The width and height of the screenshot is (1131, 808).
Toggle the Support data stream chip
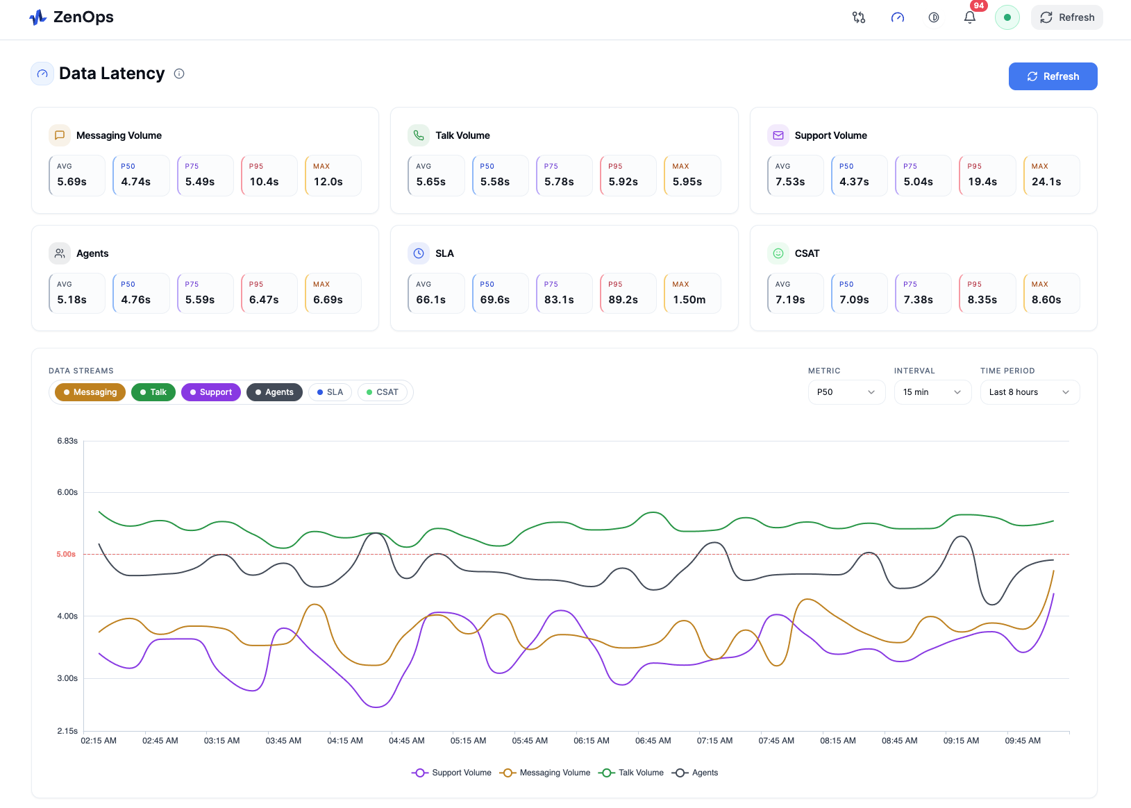211,392
